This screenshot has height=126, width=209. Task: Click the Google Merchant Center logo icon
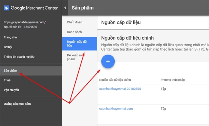click(6, 8)
